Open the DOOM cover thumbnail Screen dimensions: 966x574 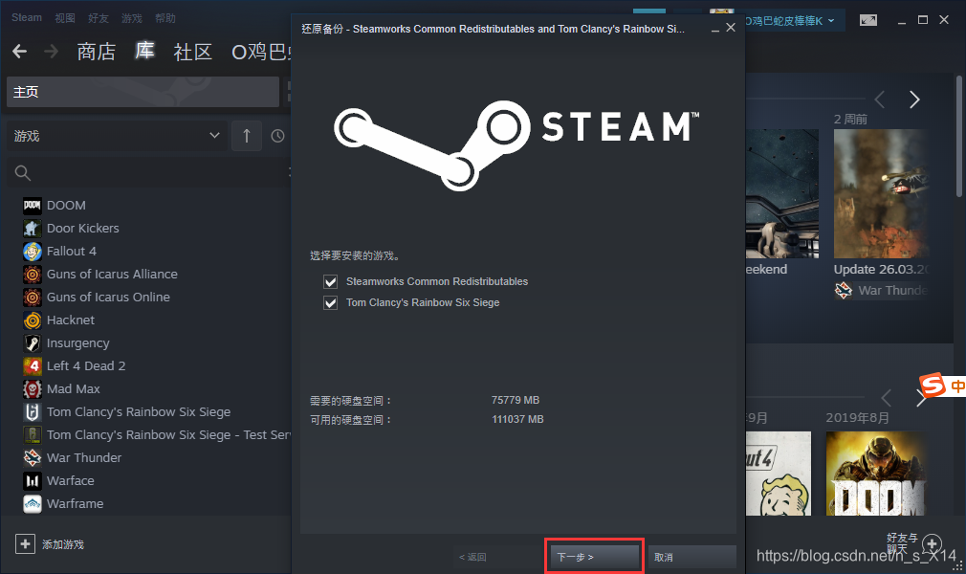877,473
